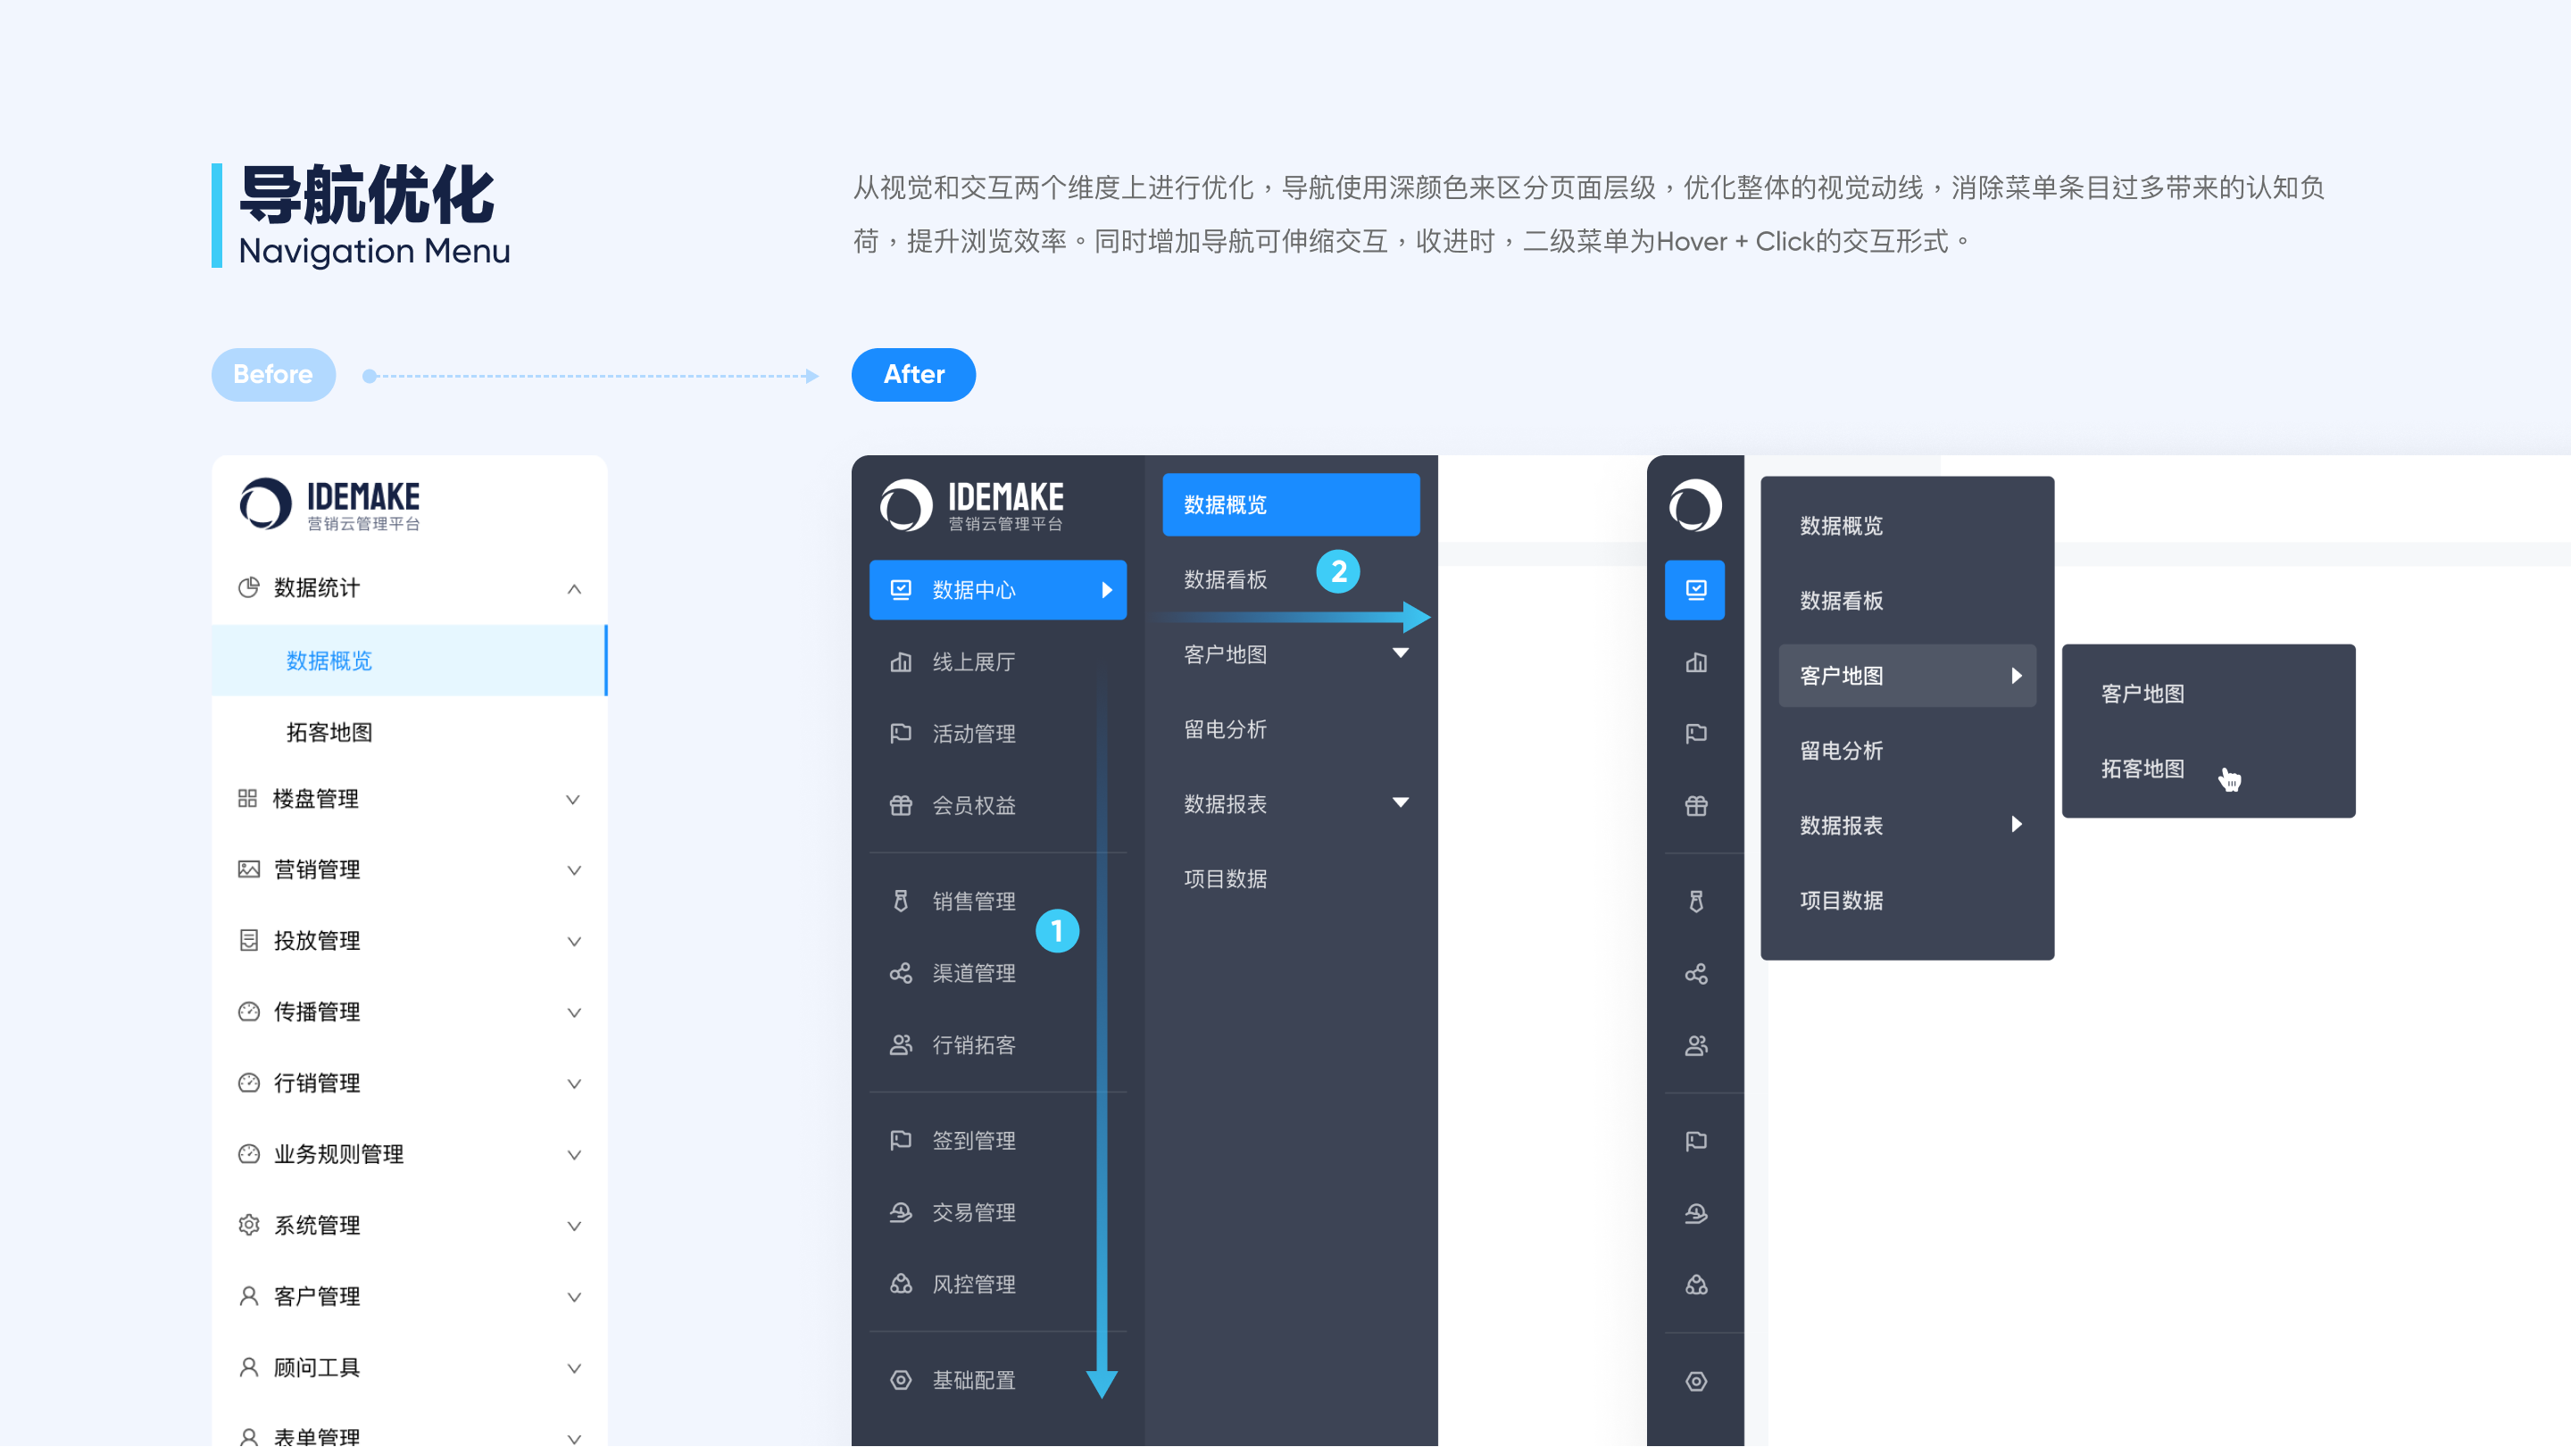Click the transaction icon in collapsed sidebar

coord(1696,1213)
